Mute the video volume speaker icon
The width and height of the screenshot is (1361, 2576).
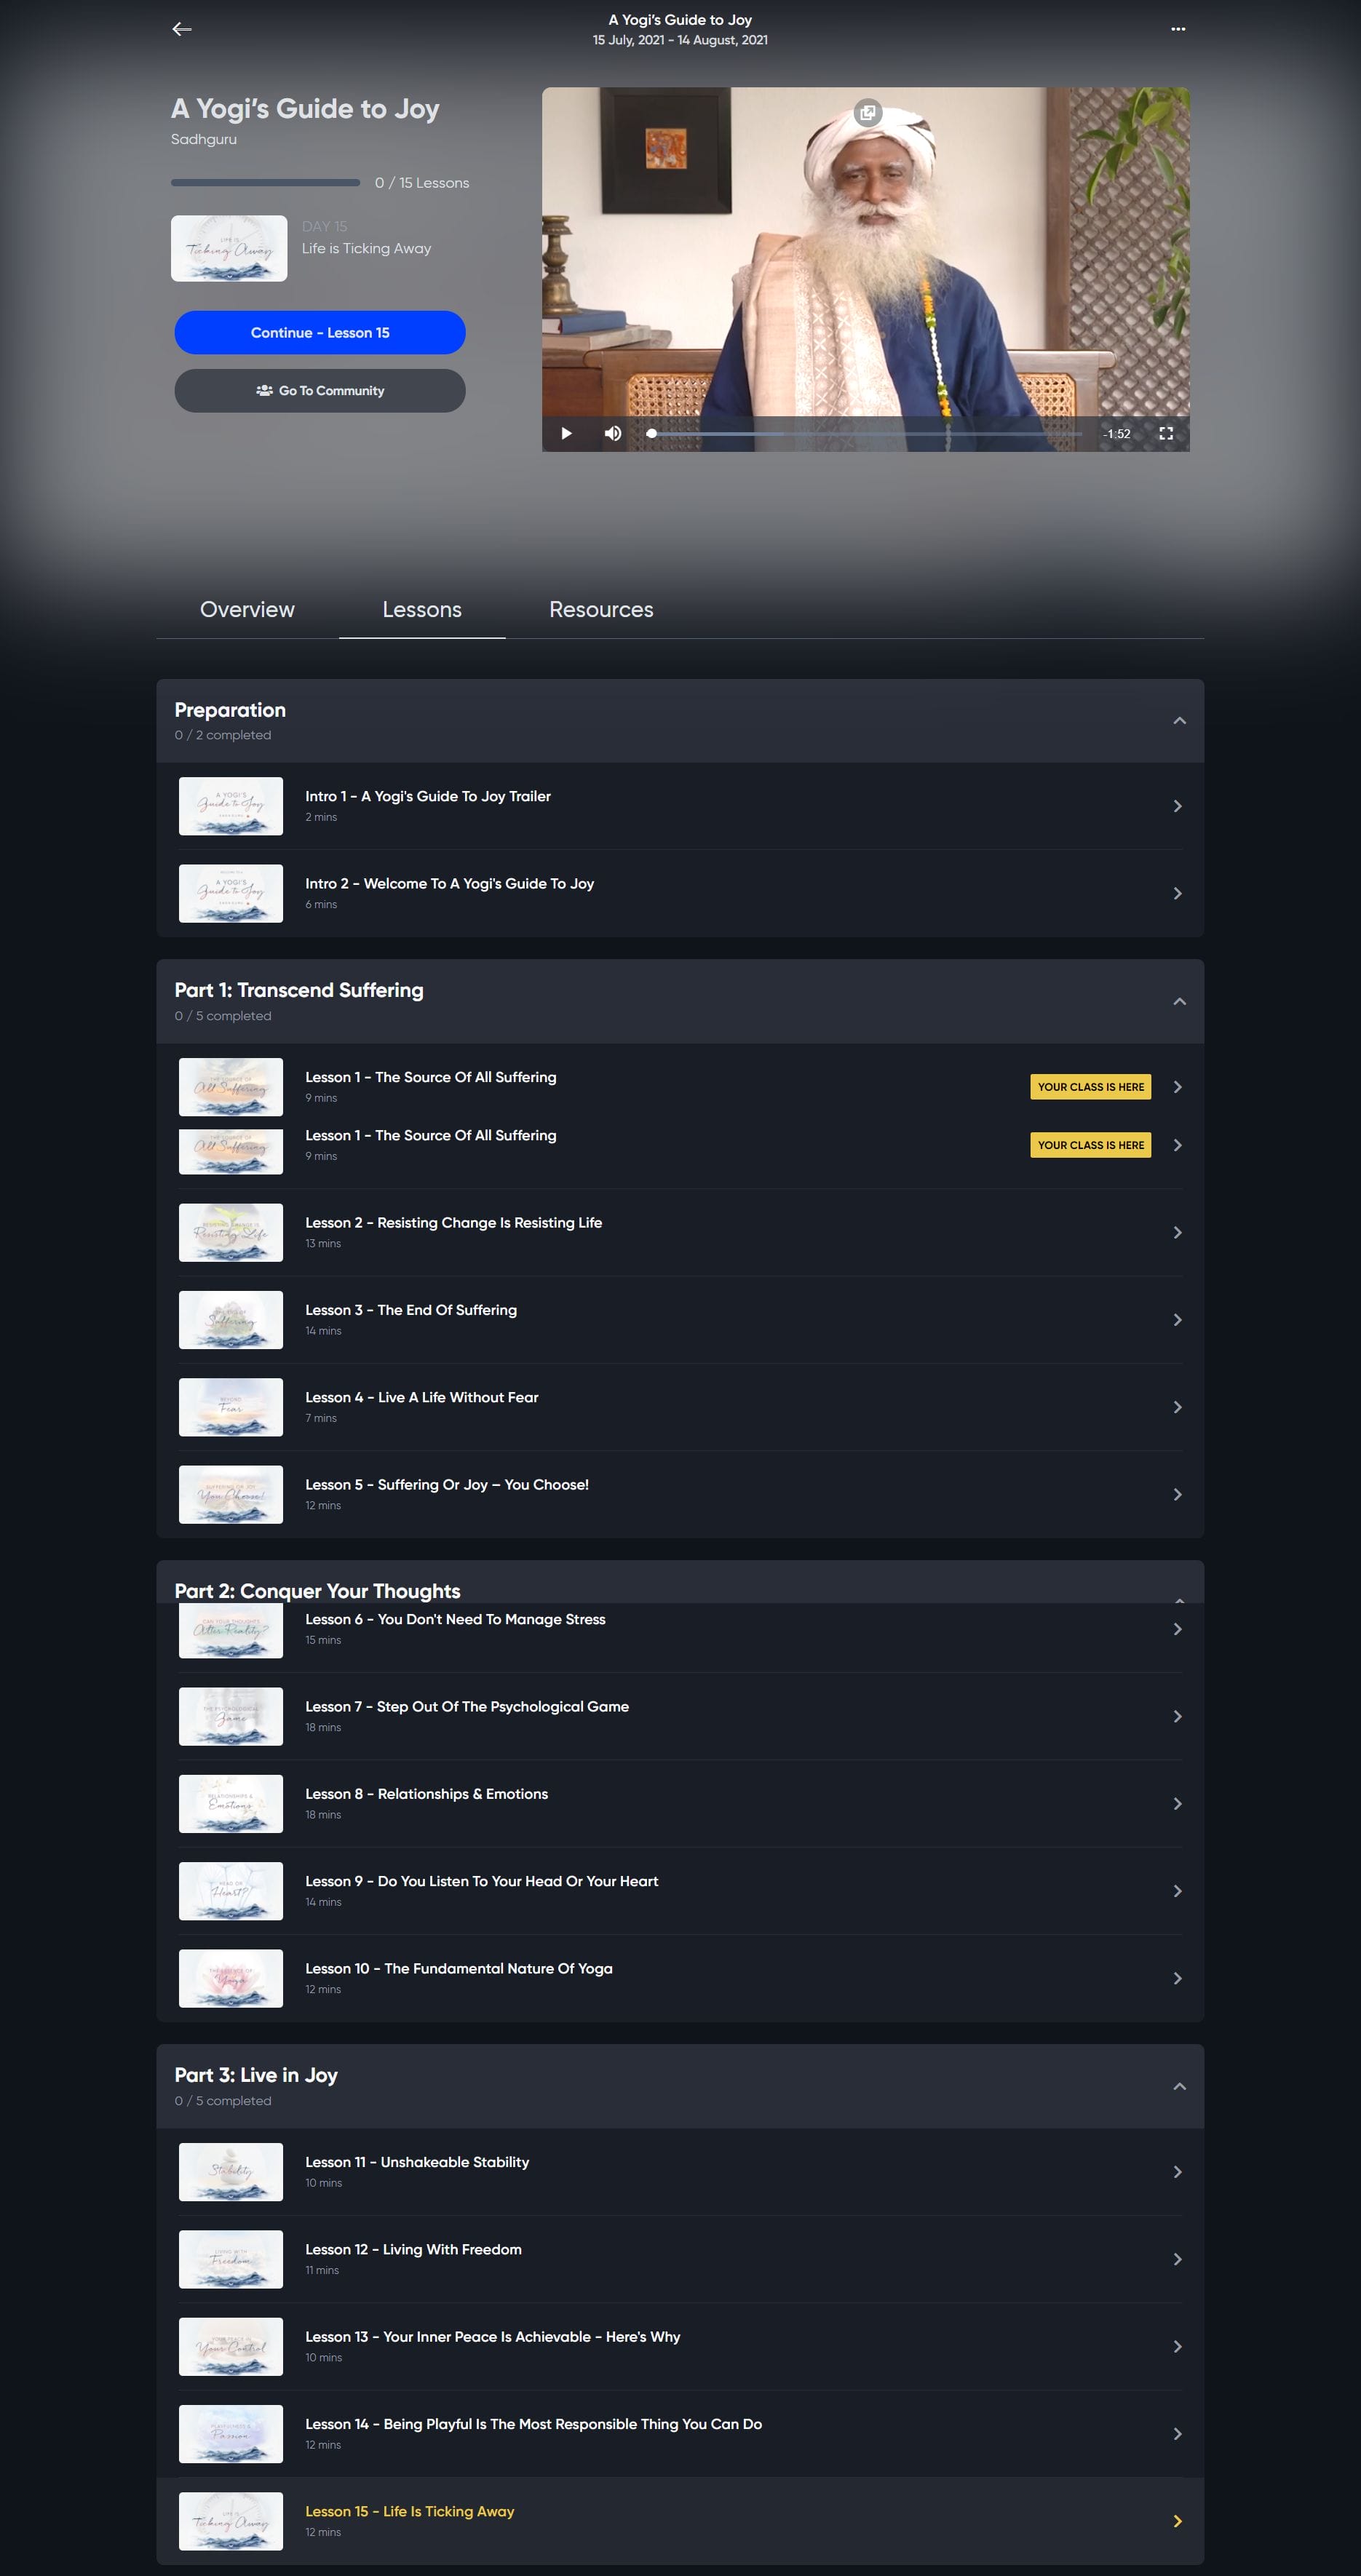point(612,433)
